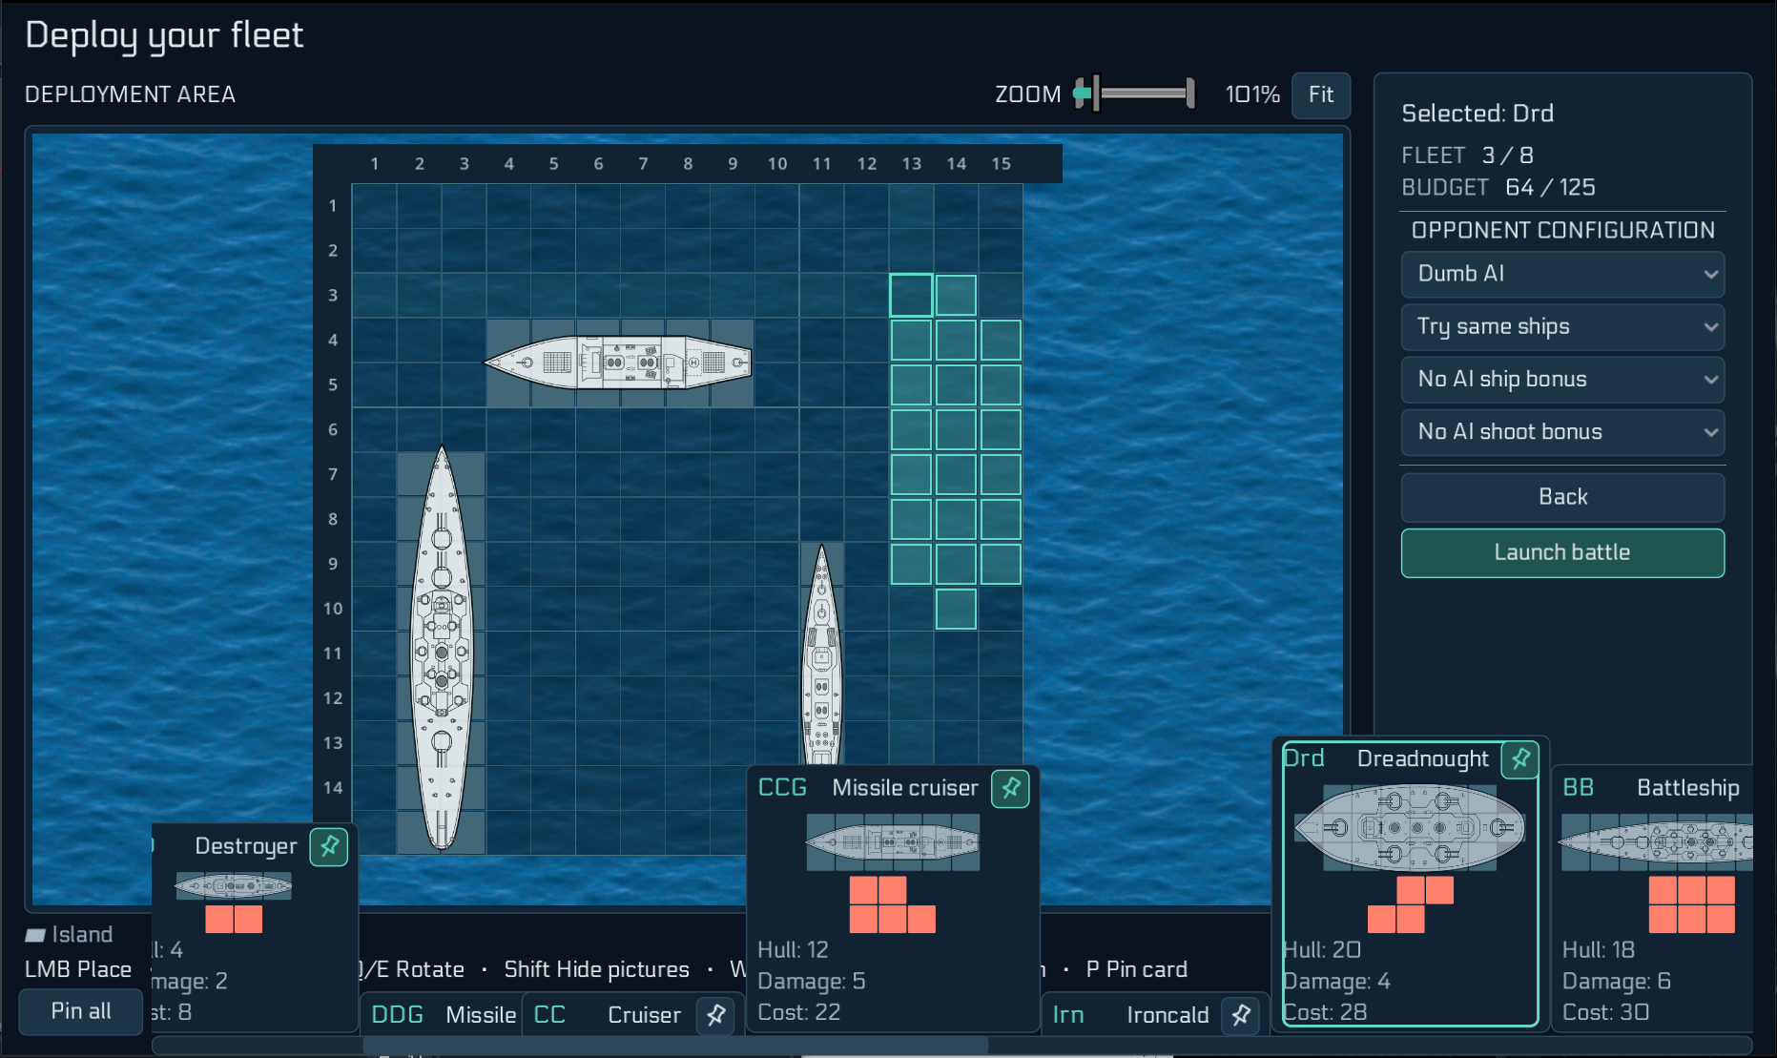Unpin the Dreadnought card
This screenshot has height=1058, width=1777.
tap(1519, 759)
